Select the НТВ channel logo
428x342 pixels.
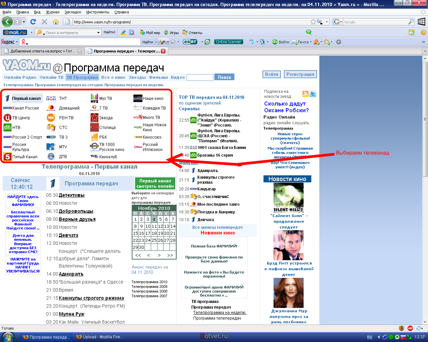tap(7, 127)
